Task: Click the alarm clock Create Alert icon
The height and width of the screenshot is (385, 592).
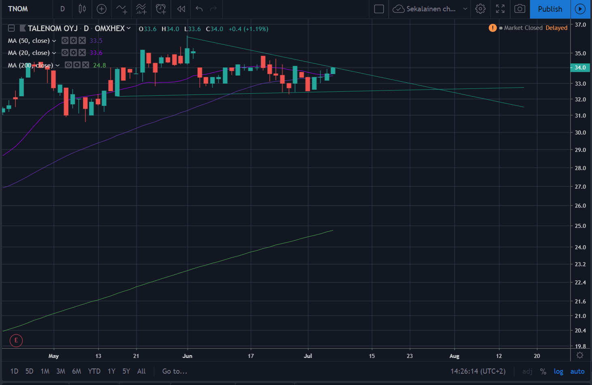Action: [x=161, y=9]
